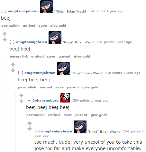Collapse the top 'beej' comment with [–]
Viewport: 146px width, 152px height.
[4, 11]
